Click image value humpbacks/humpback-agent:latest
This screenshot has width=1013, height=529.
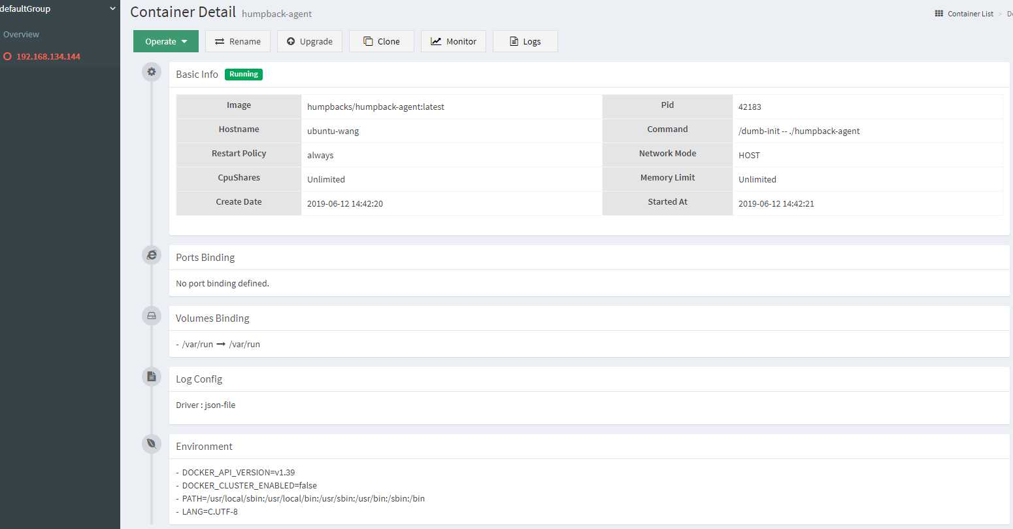pos(376,107)
